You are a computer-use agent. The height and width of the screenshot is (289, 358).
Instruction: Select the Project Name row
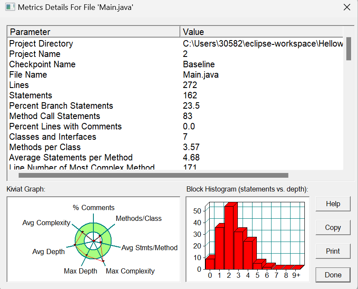pyautogui.click(x=176, y=54)
